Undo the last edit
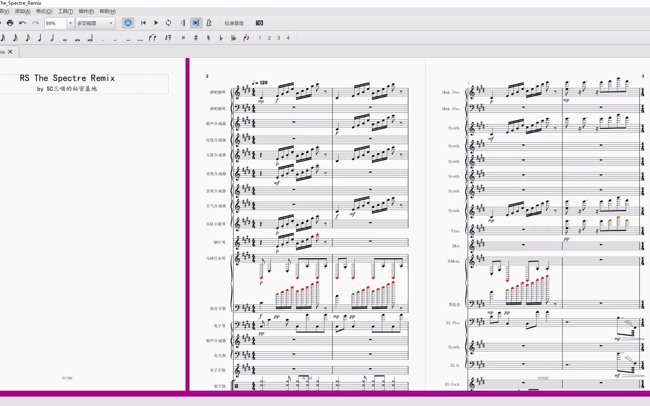Screen dimensions: 650x406 pyautogui.click(x=22, y=23)
